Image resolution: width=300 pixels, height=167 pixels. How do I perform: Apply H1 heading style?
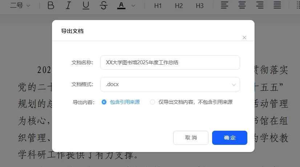(158, 6)
